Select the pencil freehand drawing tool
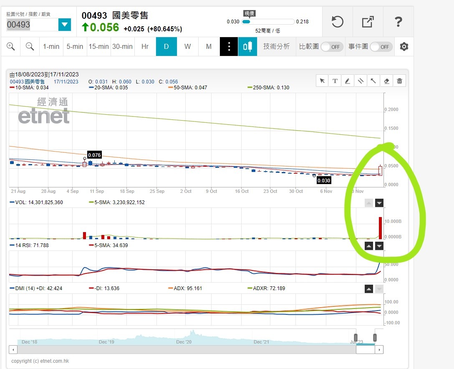454x369 pixels. click(348, 81)
